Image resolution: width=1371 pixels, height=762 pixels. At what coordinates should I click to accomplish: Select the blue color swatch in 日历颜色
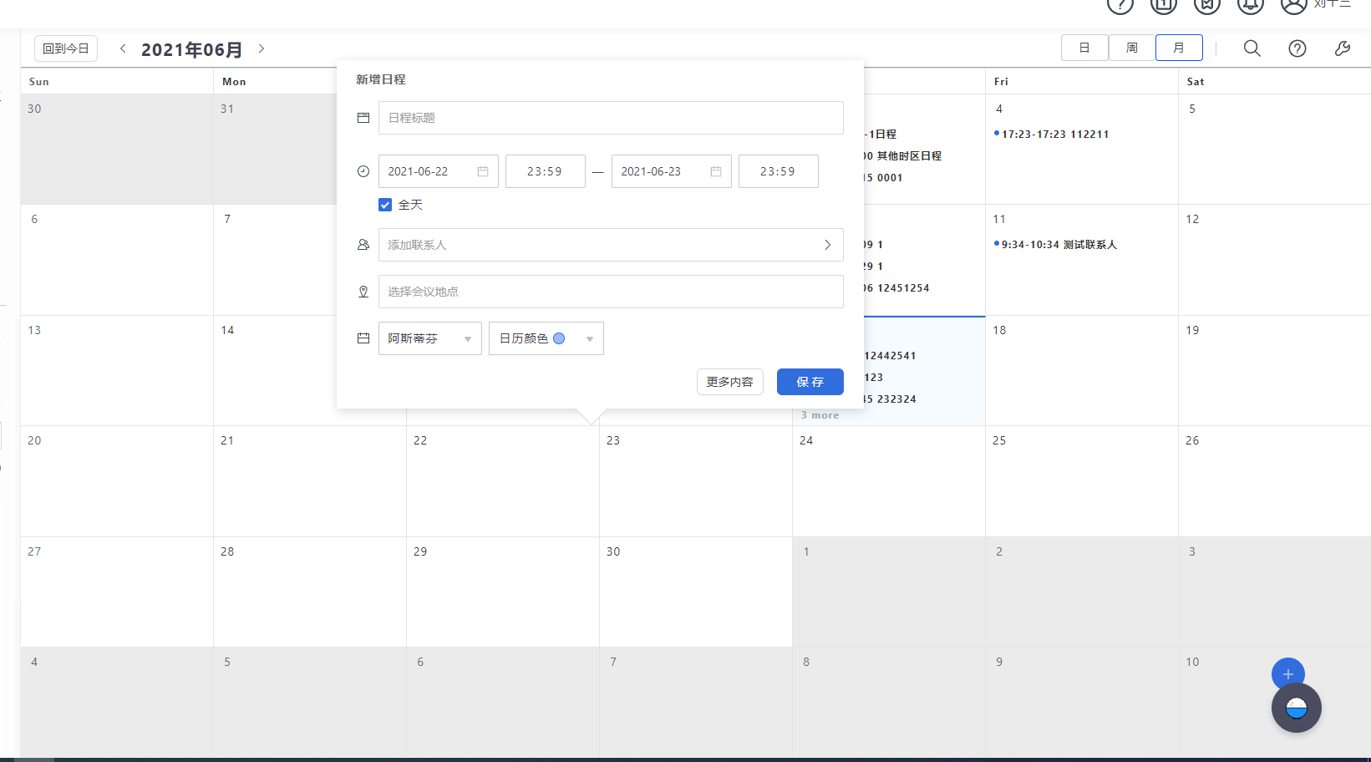[558, 338]
